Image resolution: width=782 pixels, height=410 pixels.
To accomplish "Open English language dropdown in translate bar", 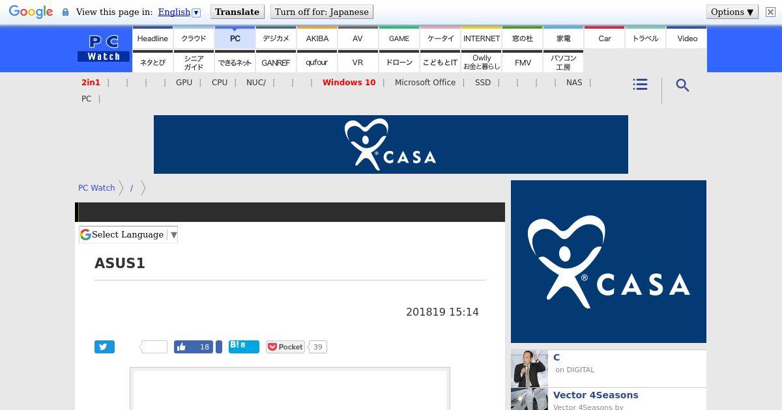I will (179, 12).
